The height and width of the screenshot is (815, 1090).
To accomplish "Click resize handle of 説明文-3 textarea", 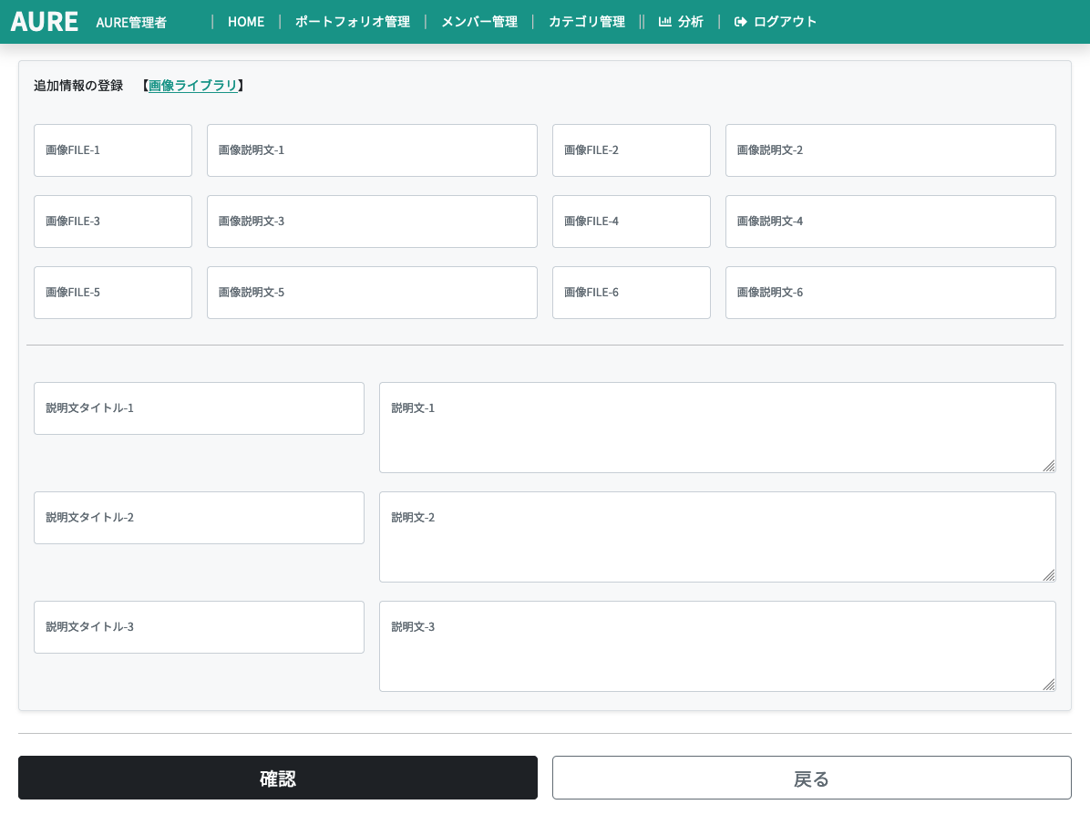I will (1048, 685).
